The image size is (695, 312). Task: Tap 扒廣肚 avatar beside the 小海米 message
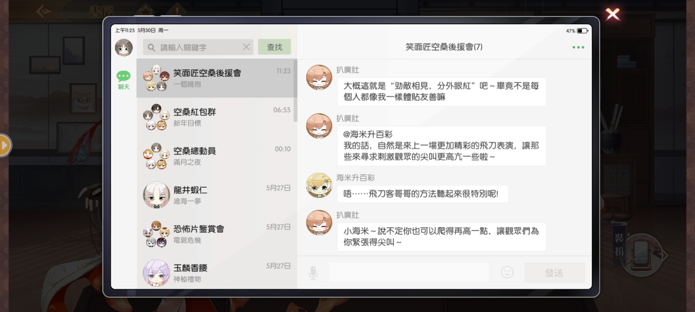click(319, 223)
